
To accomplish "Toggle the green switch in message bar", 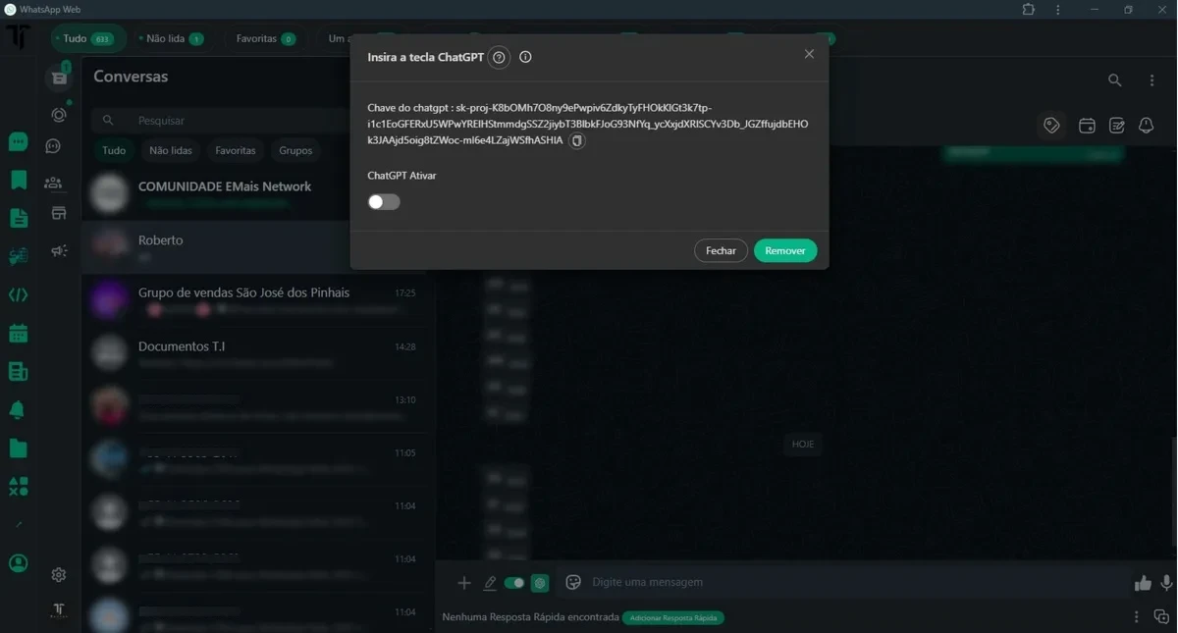I will pyautogui.click(x=514, y=583).
